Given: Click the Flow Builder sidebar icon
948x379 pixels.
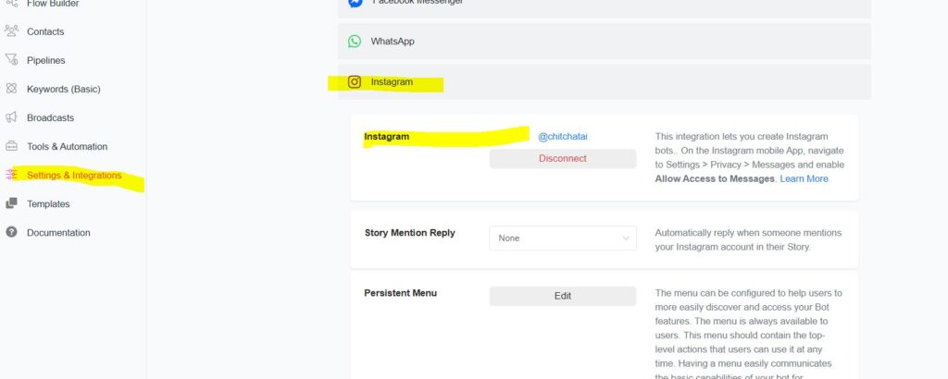Looking at the screenshot, I should coord(11,3).
